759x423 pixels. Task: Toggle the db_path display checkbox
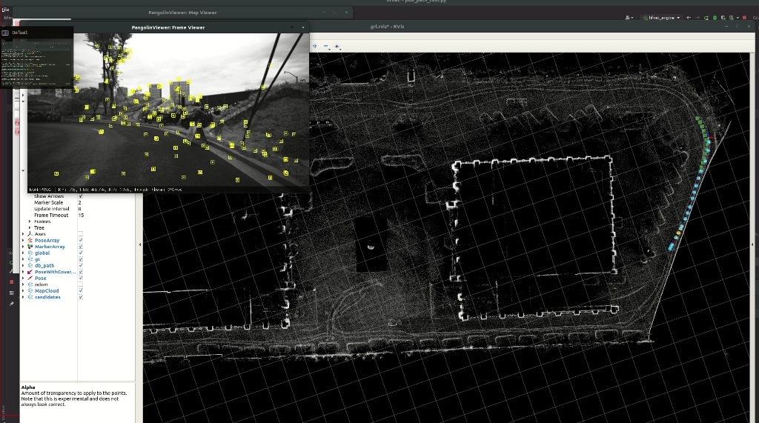pos(80,266)
